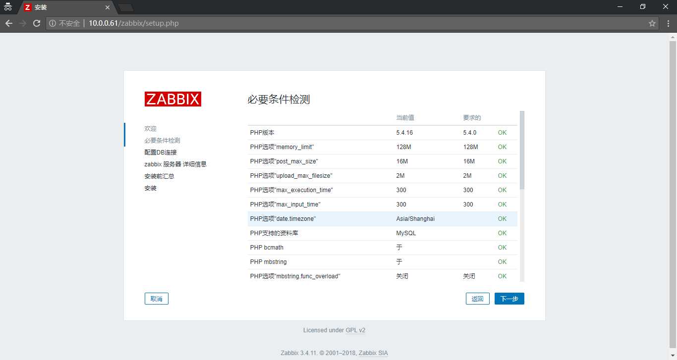Click the PHP bcmath row label
Image resolution: width=677 pixels, height=360 pixels.
[267, 248]
